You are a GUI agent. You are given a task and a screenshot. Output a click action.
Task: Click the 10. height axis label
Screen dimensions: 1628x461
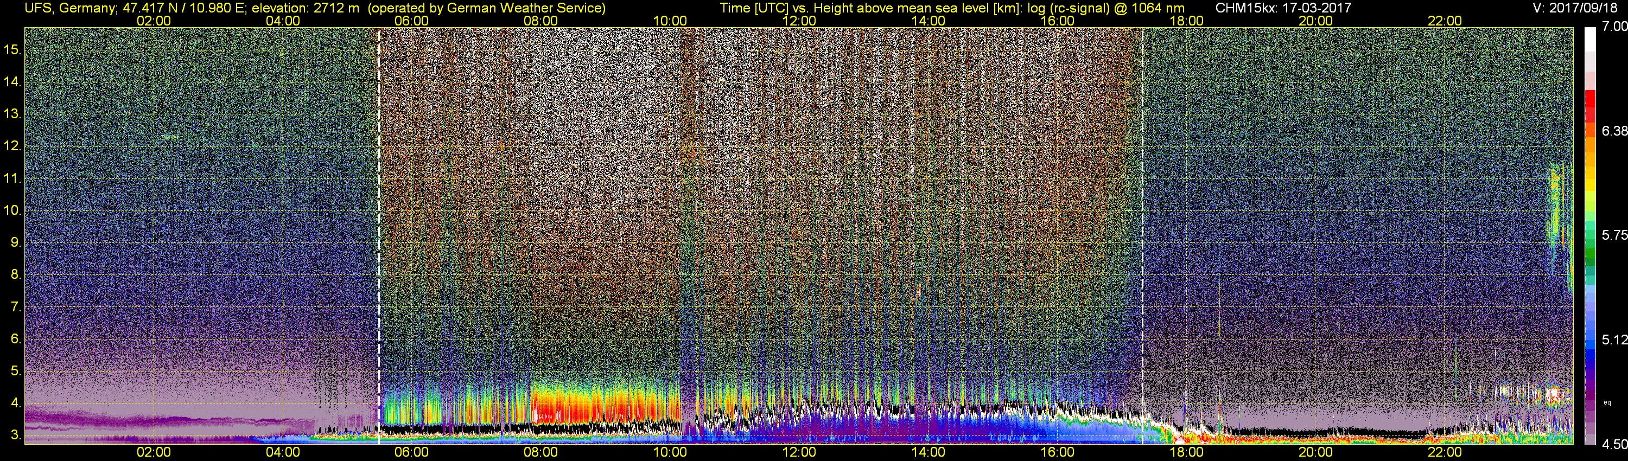[x=12, y=210]
